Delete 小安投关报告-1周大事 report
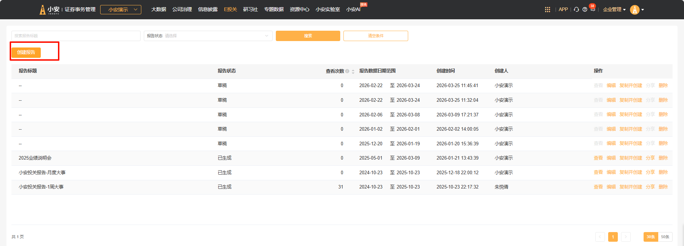The height and width of the screenshot is (246, 684). (663, 187)
